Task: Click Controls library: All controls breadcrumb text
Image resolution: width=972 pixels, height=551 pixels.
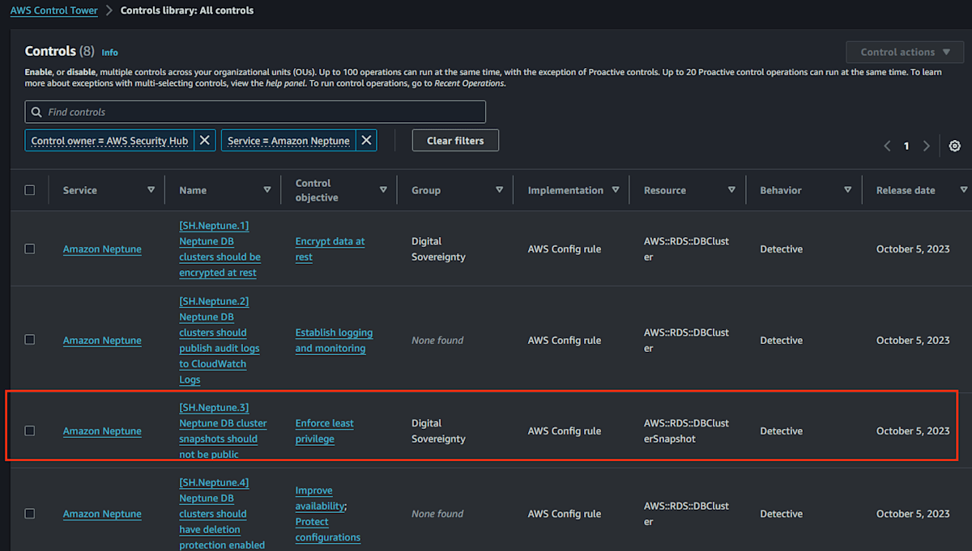Action: pyautogui.click(x=187, y=11)
